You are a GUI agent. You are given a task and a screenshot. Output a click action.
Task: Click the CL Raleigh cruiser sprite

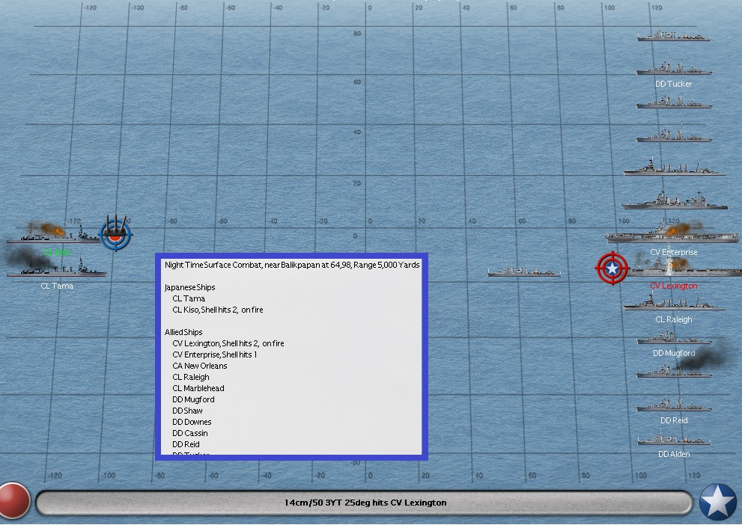pos(674,302)
